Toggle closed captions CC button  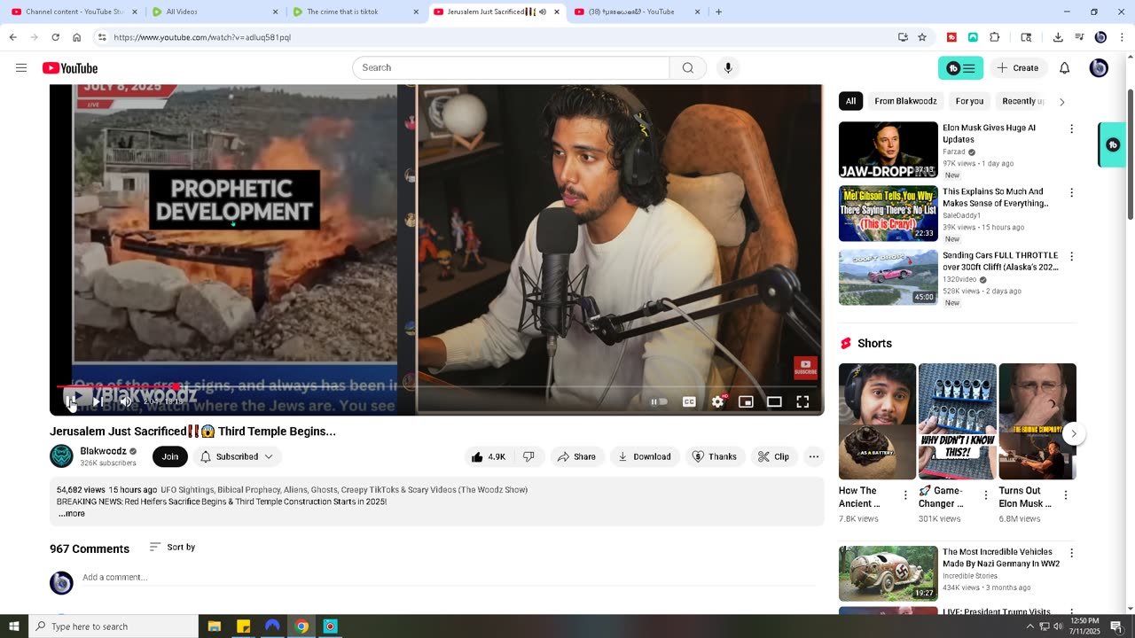689,401
